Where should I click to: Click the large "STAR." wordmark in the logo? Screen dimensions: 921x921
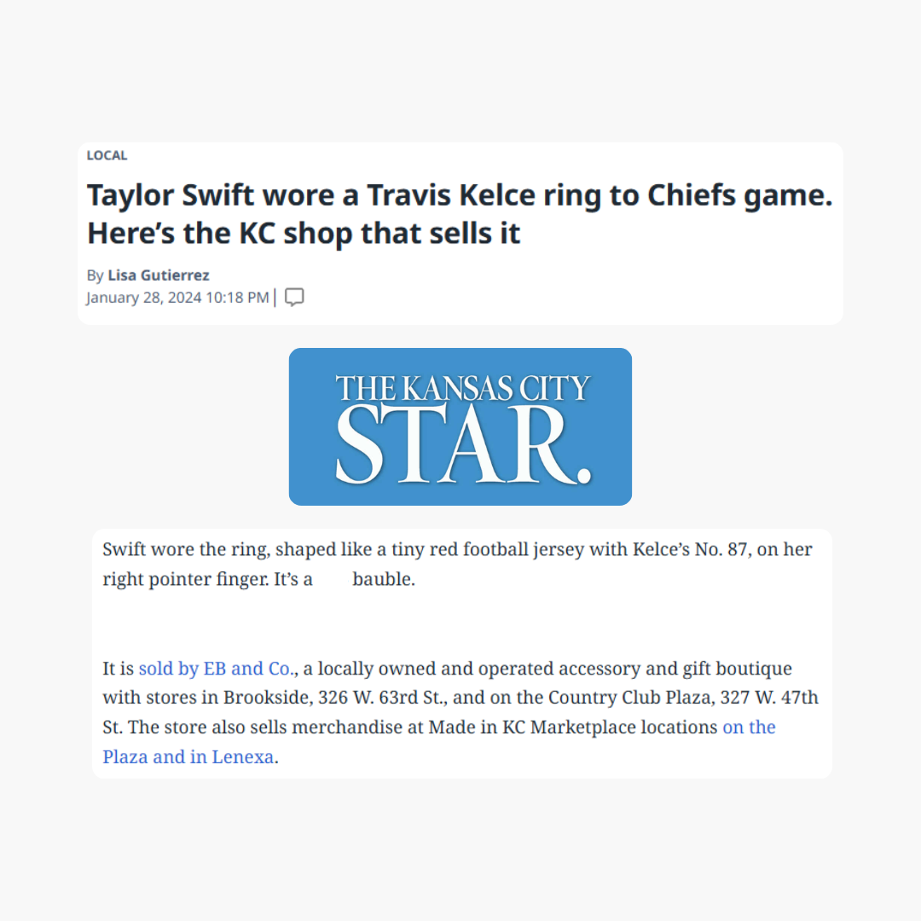tap(463, 446)
